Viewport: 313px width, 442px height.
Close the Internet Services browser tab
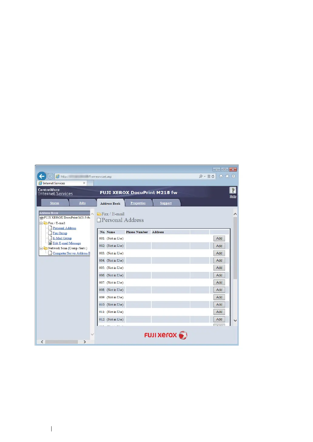pos(84,183)
